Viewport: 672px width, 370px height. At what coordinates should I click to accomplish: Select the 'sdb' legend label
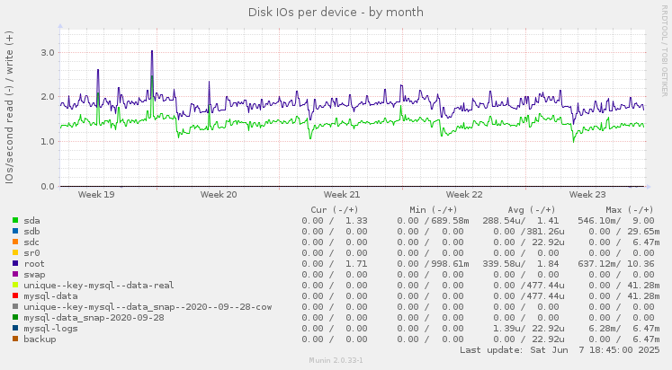click(x=31, y=232)
